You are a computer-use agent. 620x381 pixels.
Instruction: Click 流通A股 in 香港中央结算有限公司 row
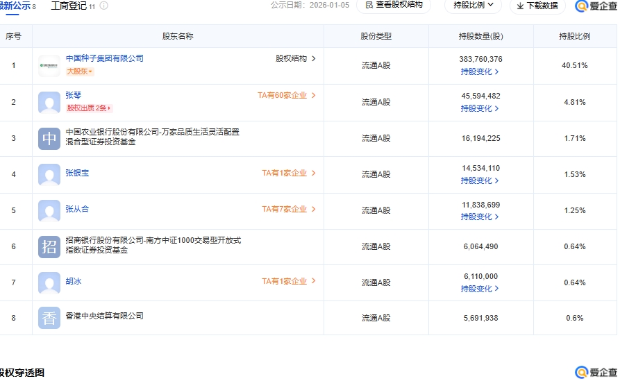[376, 318]
